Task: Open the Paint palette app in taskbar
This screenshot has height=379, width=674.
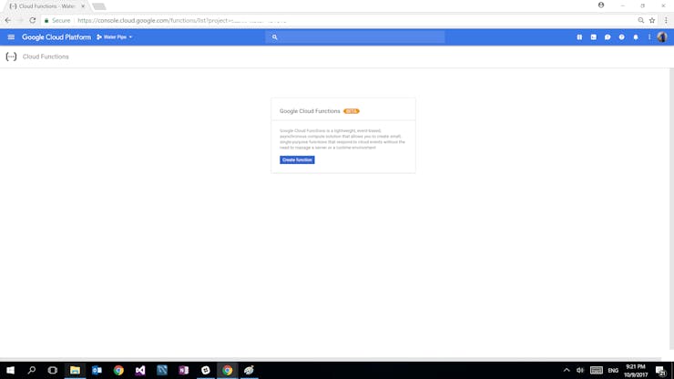Action: 249,371
